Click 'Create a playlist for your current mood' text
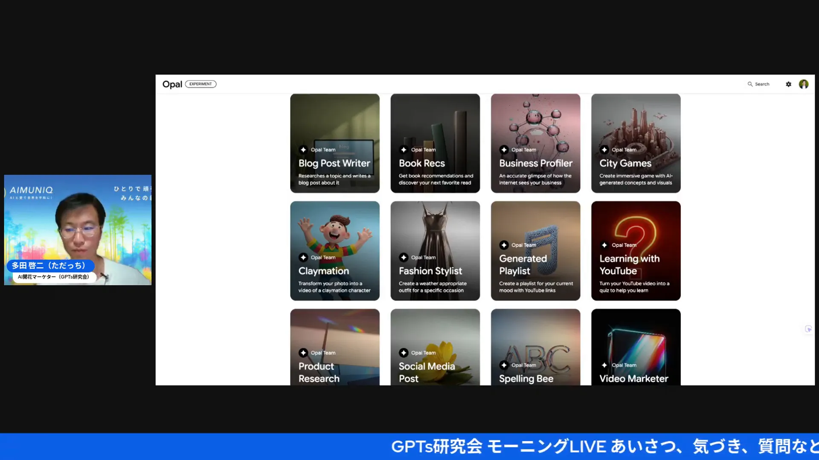Viewport: 819px width, 460px height. click(x=536, y=287)
